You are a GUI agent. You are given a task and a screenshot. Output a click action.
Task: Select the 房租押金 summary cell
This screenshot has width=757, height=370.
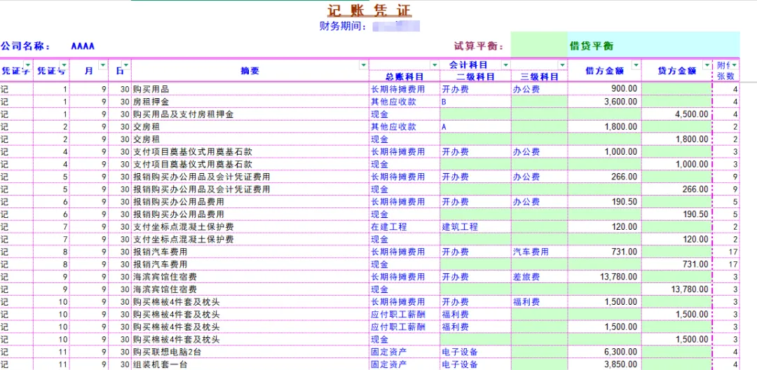coord(250,102)
